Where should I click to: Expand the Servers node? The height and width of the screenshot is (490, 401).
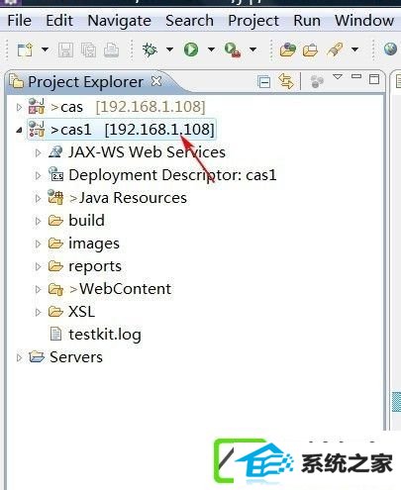[19, 357]
